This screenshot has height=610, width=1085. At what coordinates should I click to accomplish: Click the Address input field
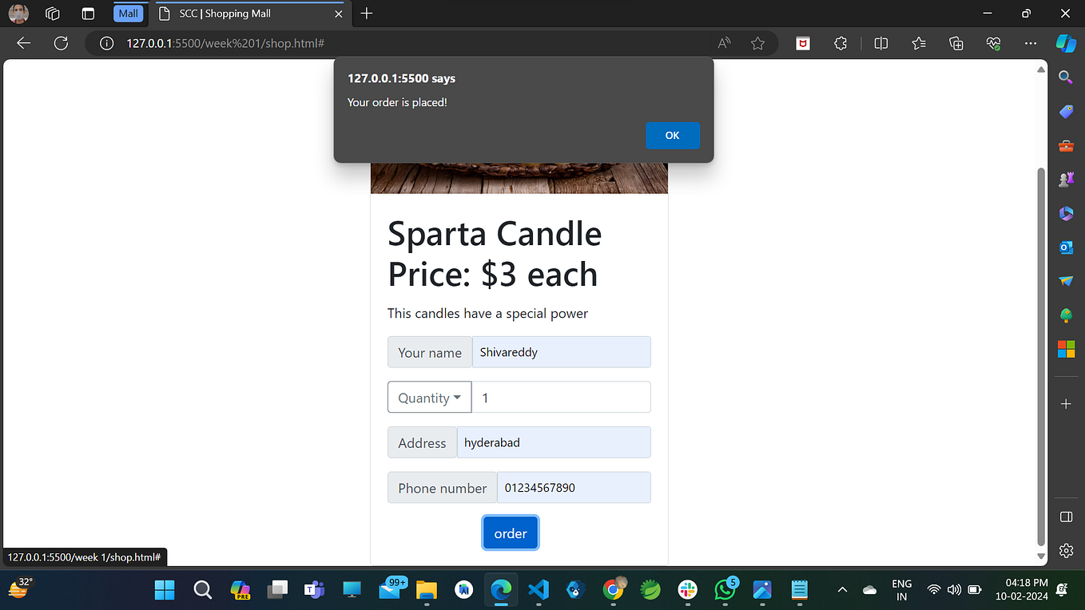pyautogui.click(x=554, y=442)
